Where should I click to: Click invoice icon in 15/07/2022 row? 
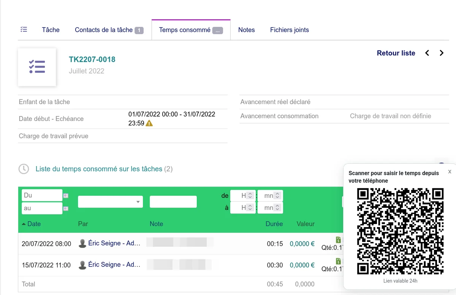[x=338, y=261]
